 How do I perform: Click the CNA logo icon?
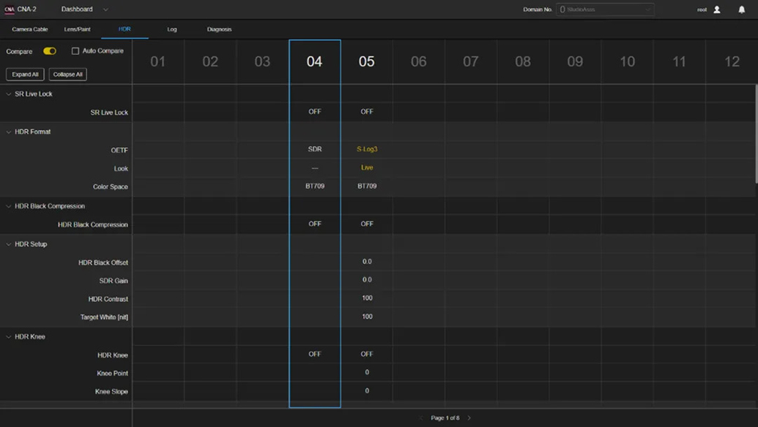click(x=10, y=10)
